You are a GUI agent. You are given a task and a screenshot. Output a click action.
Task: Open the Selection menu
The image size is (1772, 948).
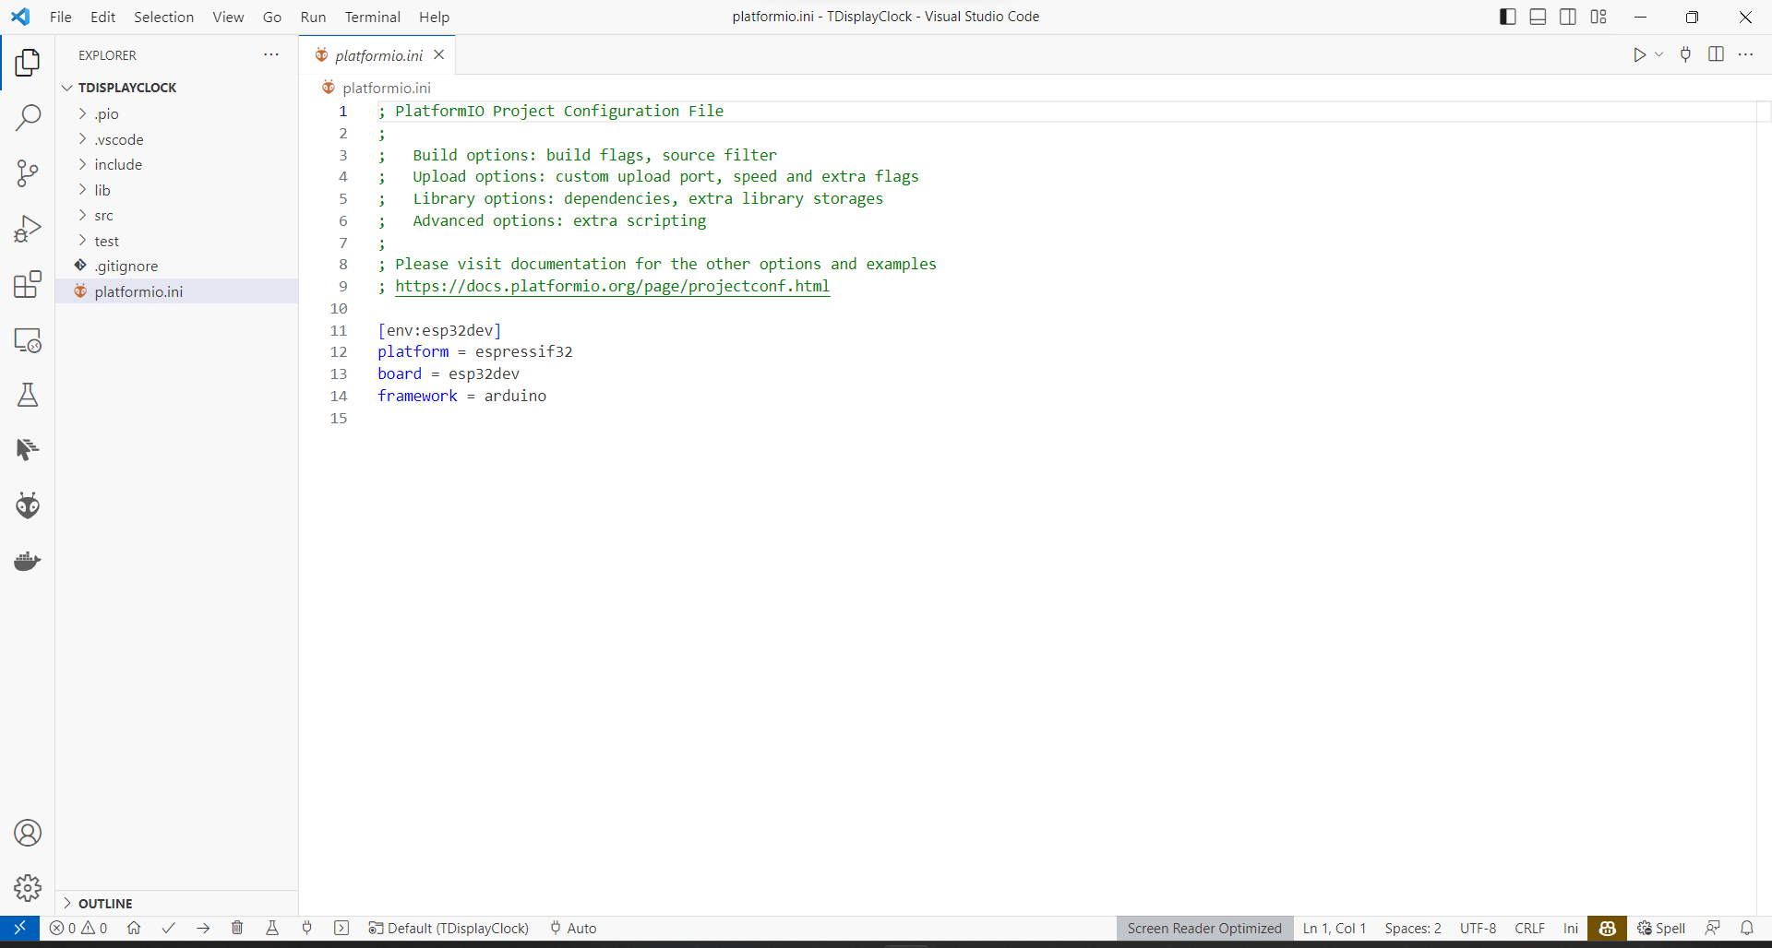[163, 17]
